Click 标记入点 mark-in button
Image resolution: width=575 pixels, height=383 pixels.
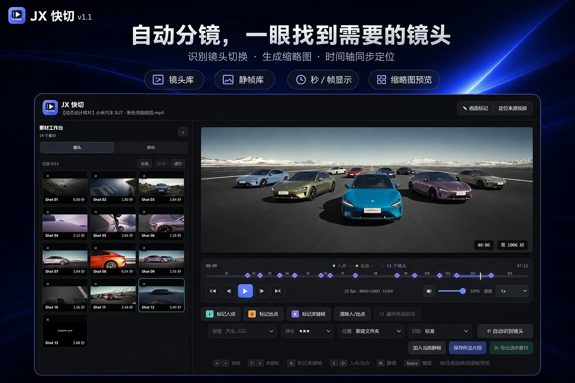[x=220, y=314]
